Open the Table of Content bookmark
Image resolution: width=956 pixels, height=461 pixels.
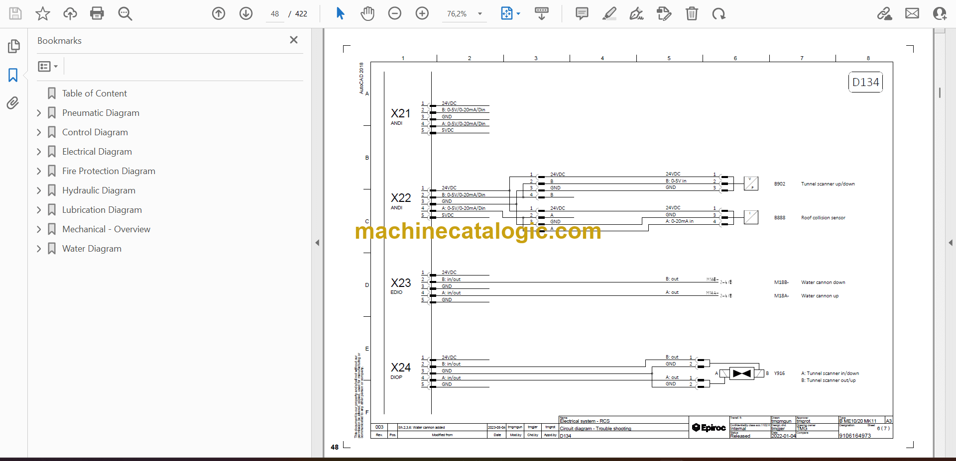click(94, 93)
